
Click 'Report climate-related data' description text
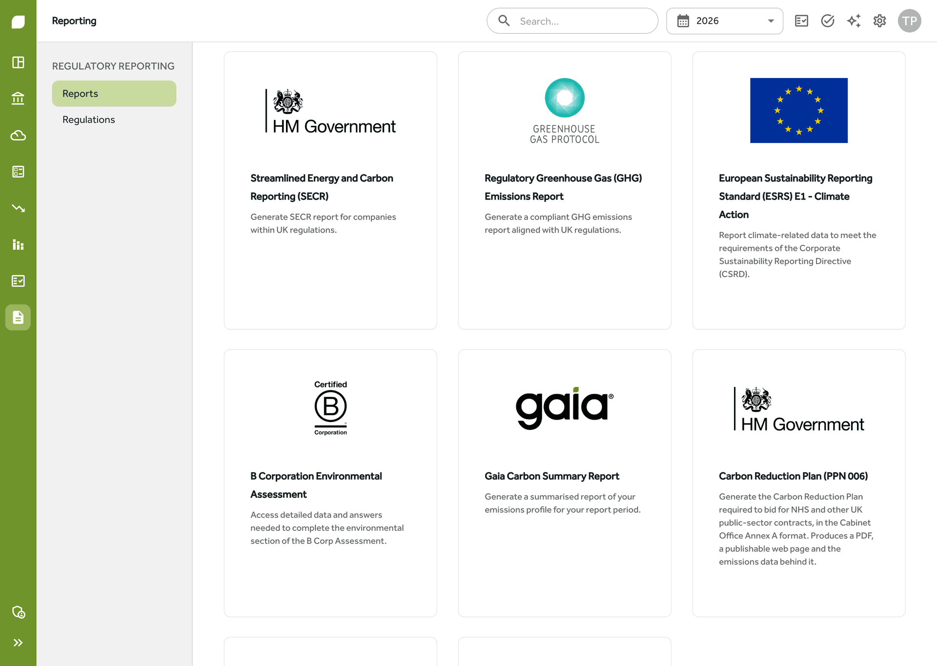click(x=797, y=255)
